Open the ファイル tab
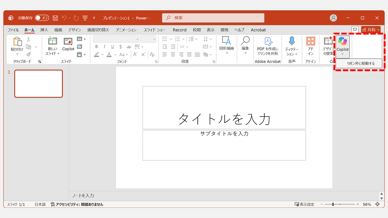 (13, 30)
